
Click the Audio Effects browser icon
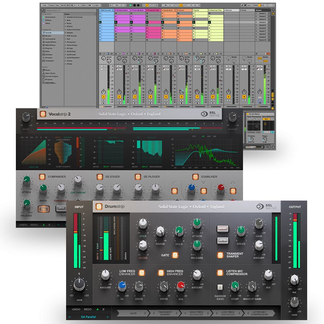coord(51,42)
